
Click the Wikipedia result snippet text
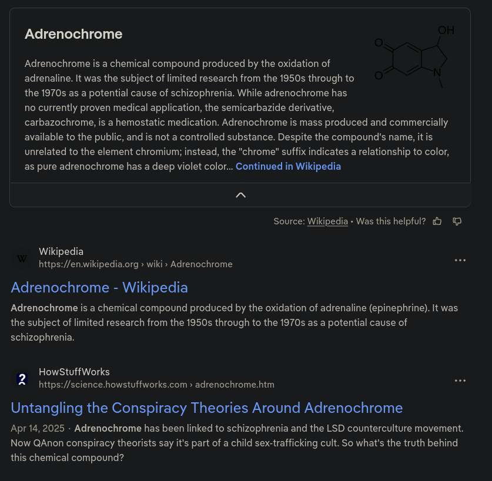point(234,322)
